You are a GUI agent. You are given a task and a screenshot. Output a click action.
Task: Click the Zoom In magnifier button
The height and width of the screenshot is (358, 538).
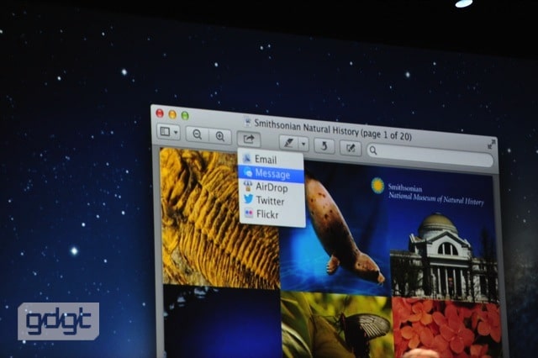point(220,136)
